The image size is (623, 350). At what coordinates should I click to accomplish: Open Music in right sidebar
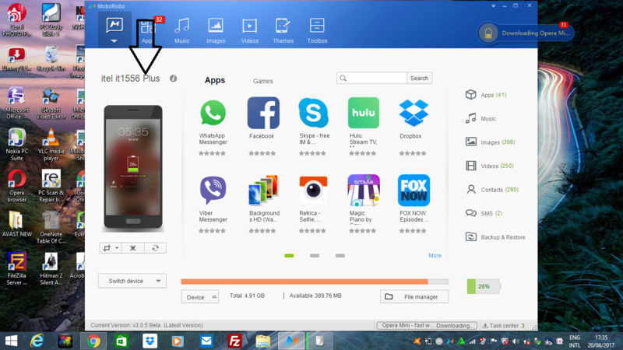tap(480, 119)
